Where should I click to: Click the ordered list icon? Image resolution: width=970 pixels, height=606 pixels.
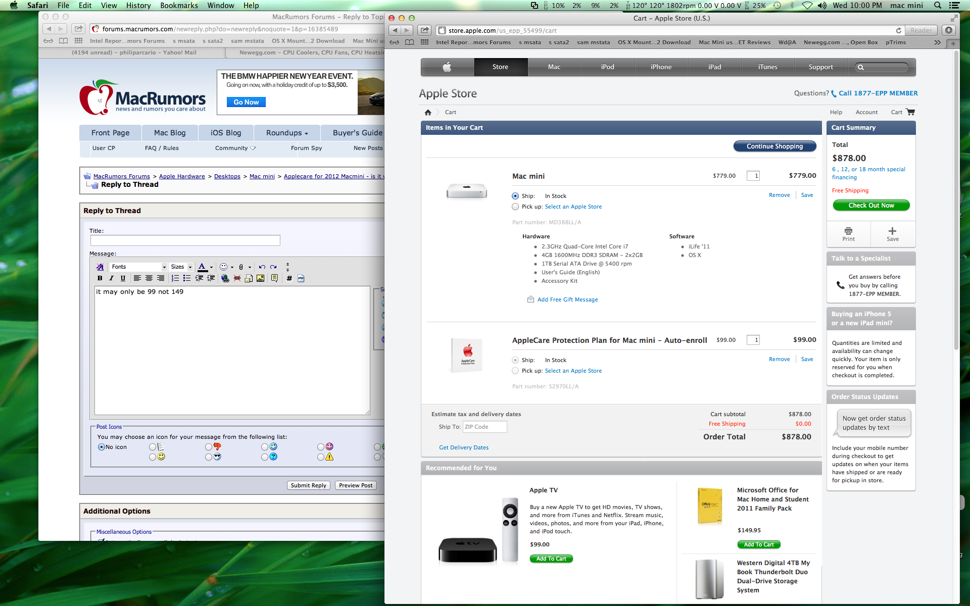click(x=175, y=278)
